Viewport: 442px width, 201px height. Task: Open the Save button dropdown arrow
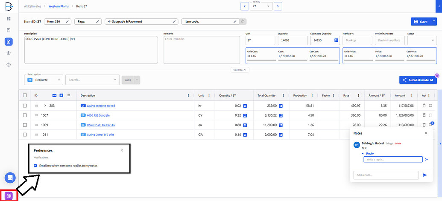point(434,22)
